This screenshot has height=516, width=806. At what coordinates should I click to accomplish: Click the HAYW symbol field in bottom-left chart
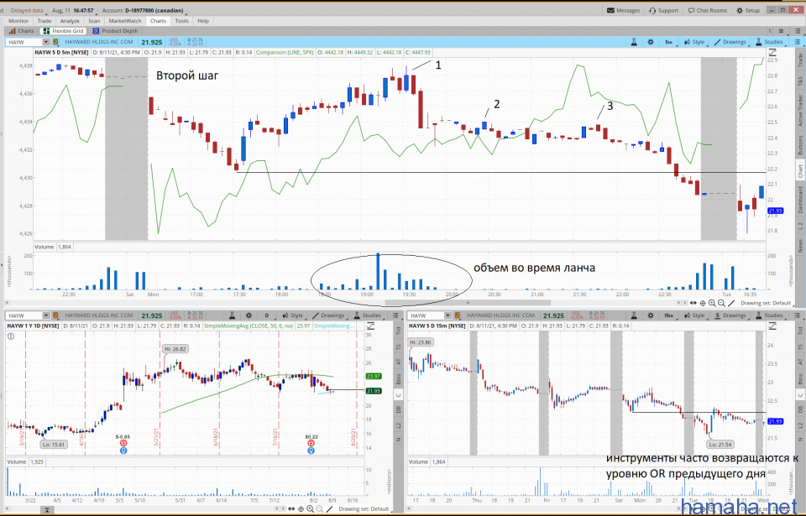[x=24, y=315]
